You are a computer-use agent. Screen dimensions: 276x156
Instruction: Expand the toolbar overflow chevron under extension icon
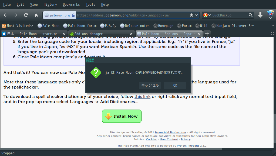(271, 18)
